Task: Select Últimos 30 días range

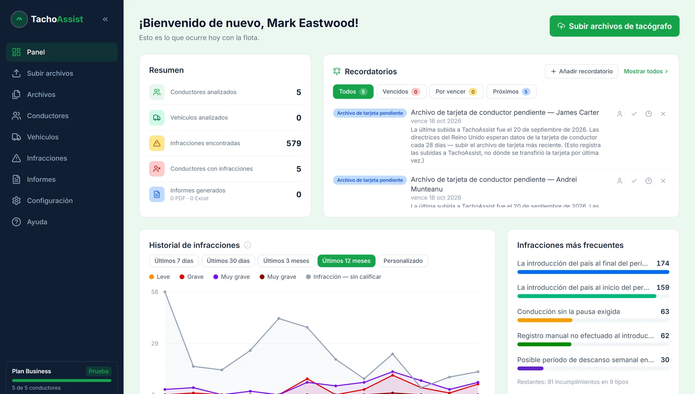Action: click(x=228, y=261)
